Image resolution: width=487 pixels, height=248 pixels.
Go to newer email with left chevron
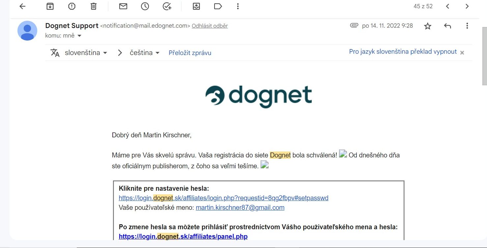point(447,6)
